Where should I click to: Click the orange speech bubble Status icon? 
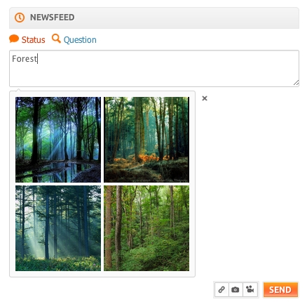tap(14, 39)
